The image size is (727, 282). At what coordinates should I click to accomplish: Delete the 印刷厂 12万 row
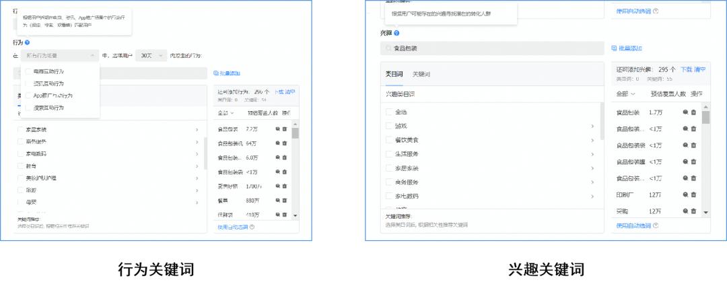click(x=693, y=195)
